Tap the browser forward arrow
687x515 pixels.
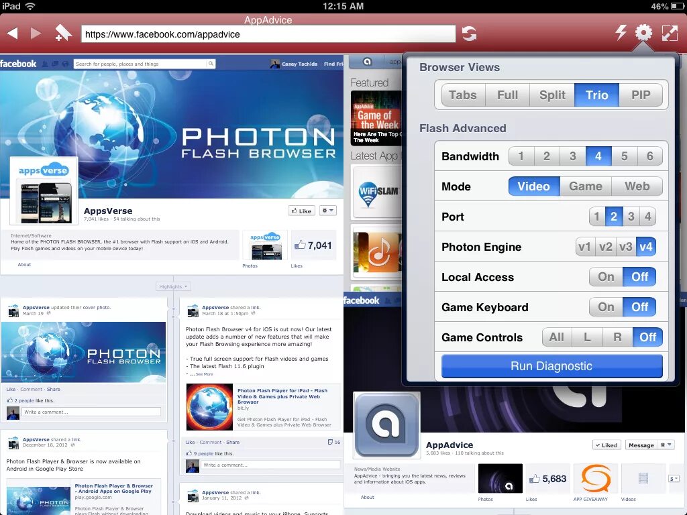point(36,34)
